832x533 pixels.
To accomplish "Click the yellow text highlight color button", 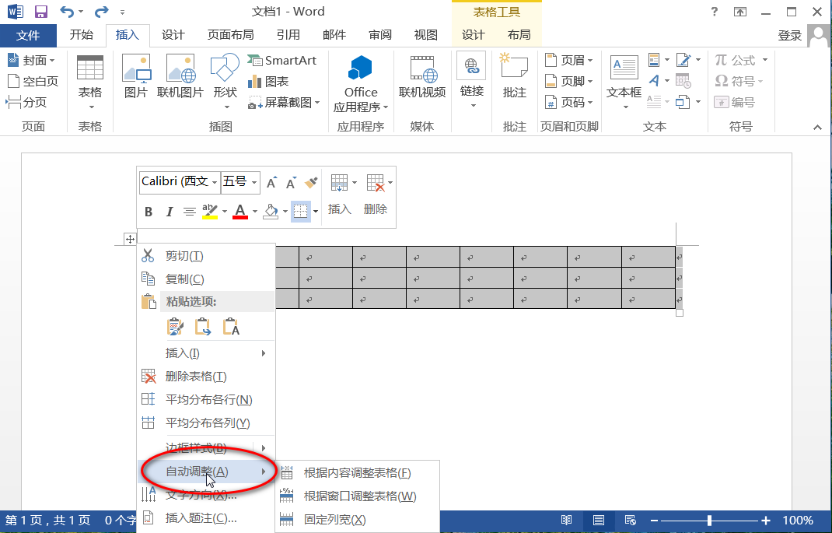I will point(210,212).
